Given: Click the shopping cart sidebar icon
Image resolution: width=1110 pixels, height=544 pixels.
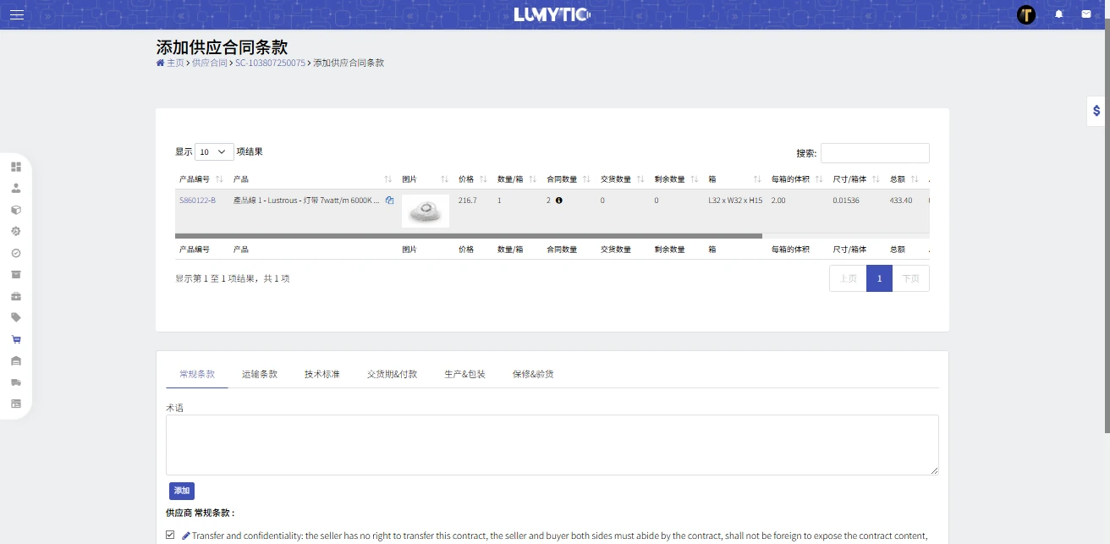Looking at the screenshot, I should point(16,339).
